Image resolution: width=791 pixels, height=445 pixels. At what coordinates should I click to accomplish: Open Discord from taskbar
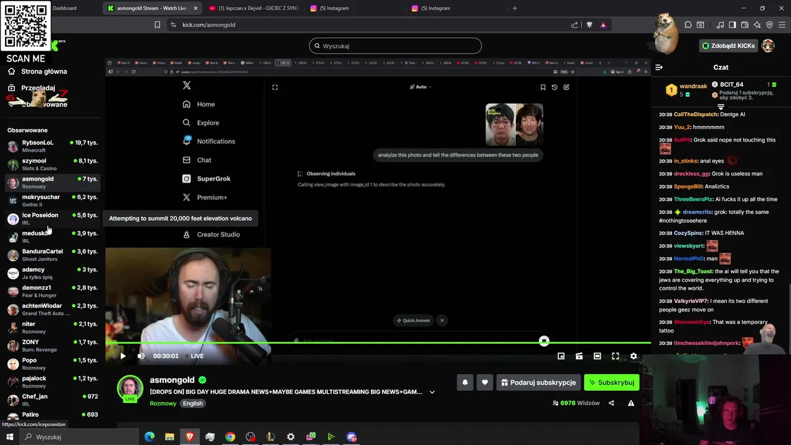[x=352, y=437]
